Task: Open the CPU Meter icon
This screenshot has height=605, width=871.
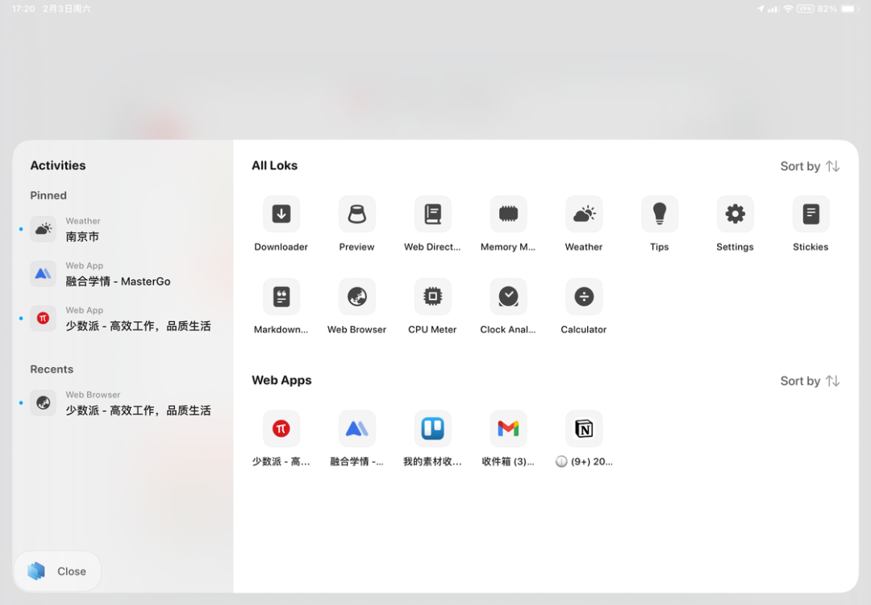Action: pos(432,297)
